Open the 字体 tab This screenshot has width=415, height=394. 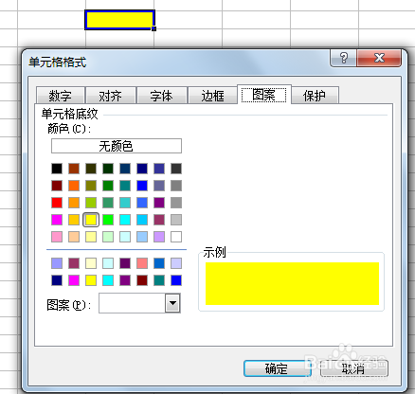(x=162, y=96)
